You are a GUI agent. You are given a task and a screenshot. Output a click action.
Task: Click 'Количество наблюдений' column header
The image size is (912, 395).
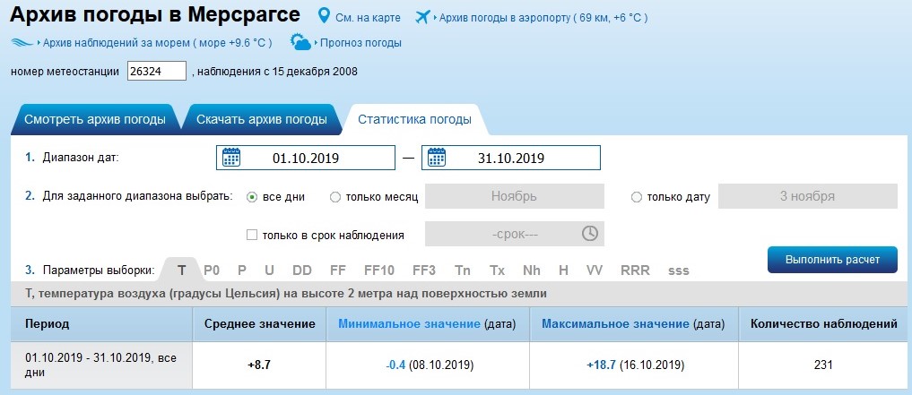pyautogui.click(x=823, y=323)
